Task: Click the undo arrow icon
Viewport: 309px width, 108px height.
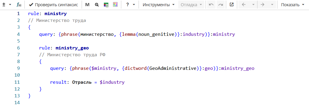Action: (x=211, y=5)
